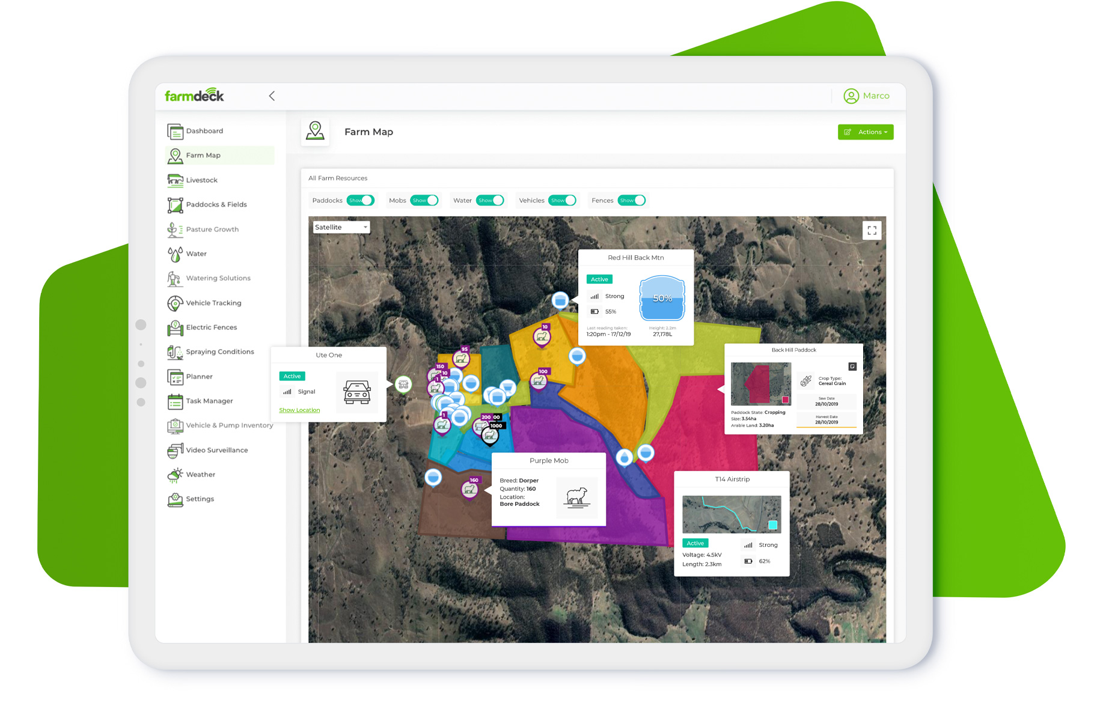Open the Weather section

[x=200, y=474]
